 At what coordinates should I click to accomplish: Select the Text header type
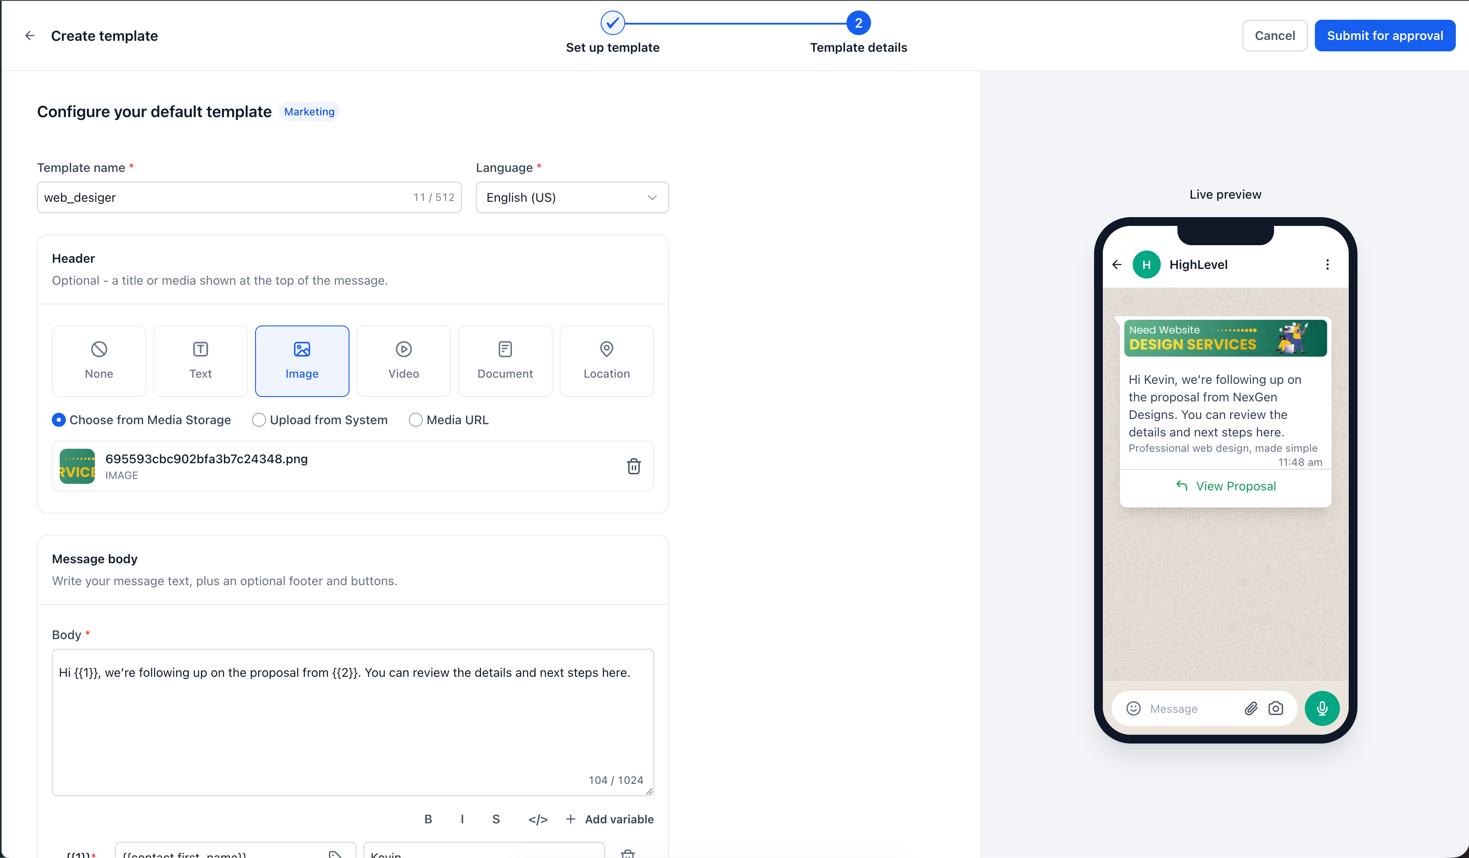(201, 361)
